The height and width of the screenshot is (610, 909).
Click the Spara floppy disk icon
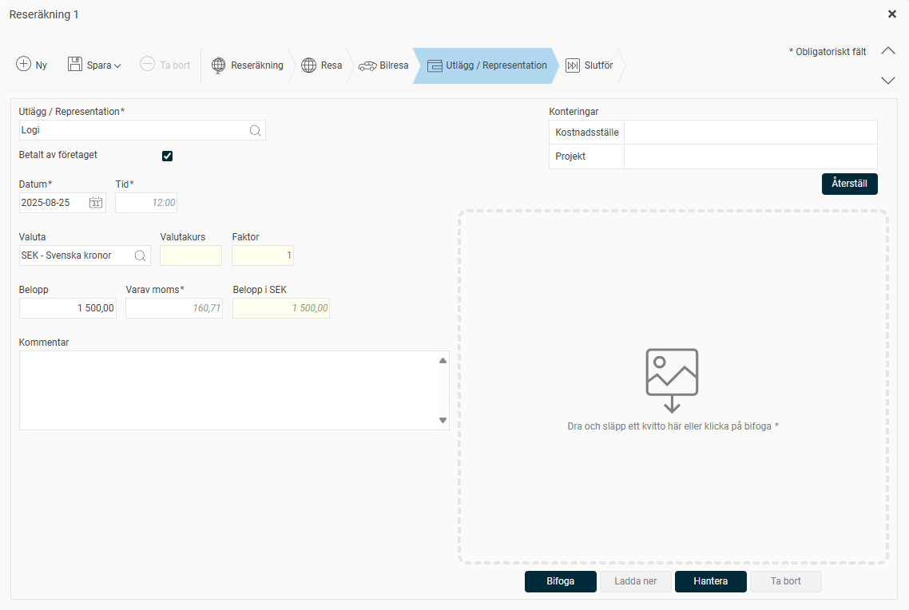pos(75,65)
